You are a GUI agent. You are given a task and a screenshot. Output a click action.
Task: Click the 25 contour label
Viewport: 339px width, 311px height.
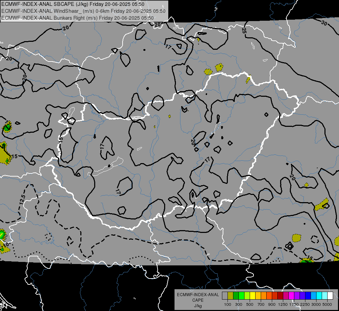pos(244,31)
